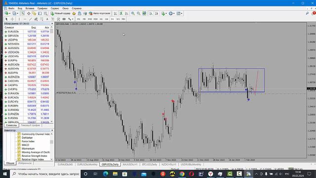Select the crosshair tool
Image resolution: width=316 pixels, height=178 pixels.
(x=12, y=19)
